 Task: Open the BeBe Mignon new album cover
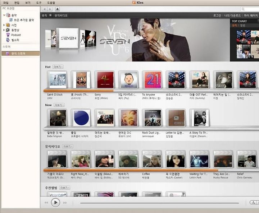tap(57, 118)
